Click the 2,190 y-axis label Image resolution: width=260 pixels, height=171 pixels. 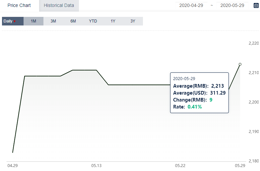point(254,132)
